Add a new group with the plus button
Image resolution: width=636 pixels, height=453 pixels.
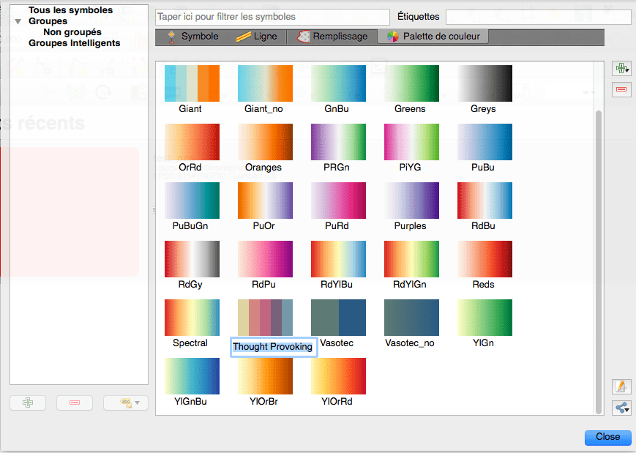pos(27,403)
